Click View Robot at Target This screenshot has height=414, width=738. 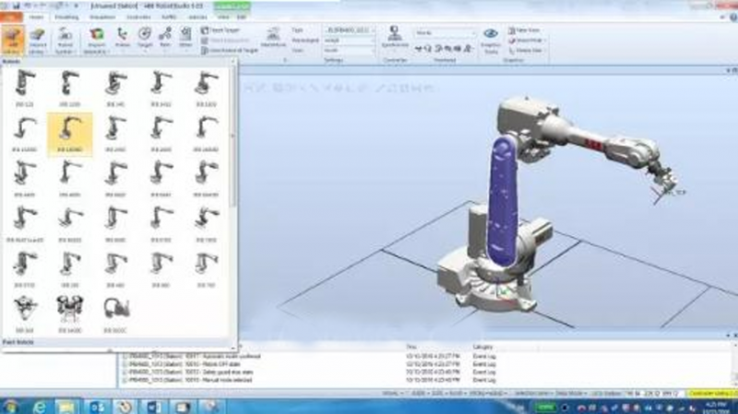click(x=230, y=51)
